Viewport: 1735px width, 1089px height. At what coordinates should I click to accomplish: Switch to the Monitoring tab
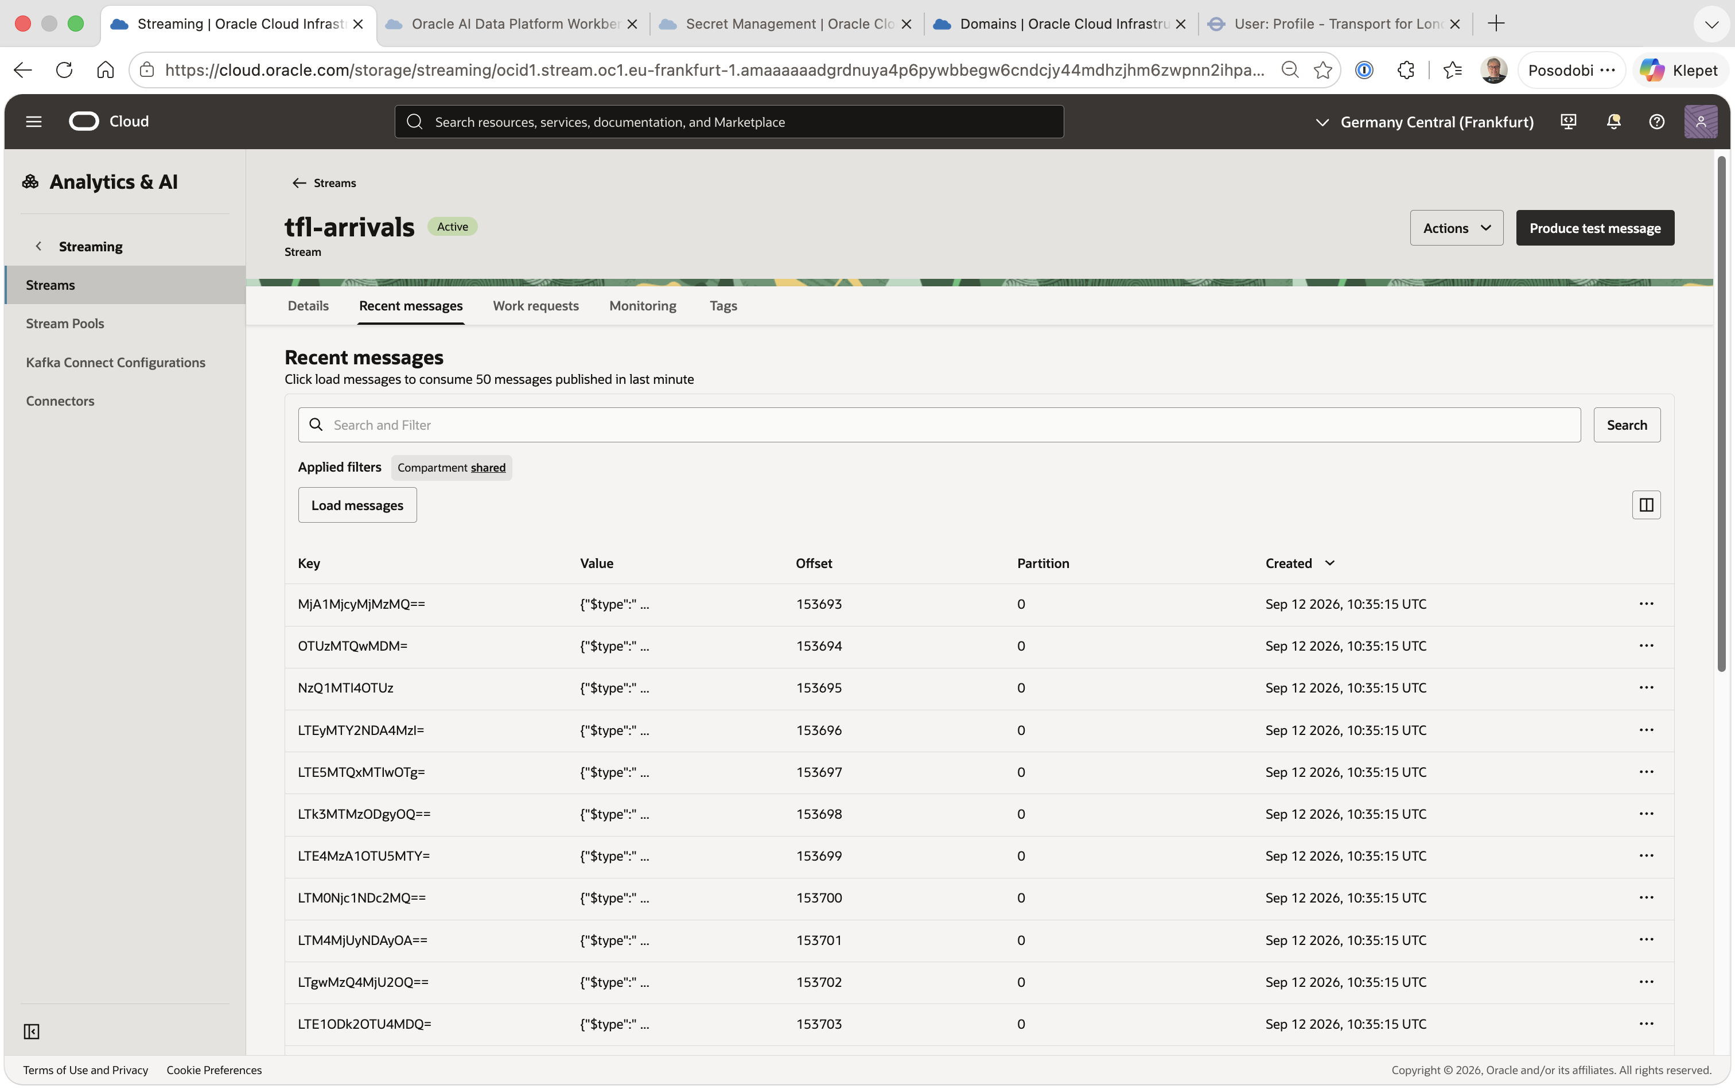click(x=643, y=305)
